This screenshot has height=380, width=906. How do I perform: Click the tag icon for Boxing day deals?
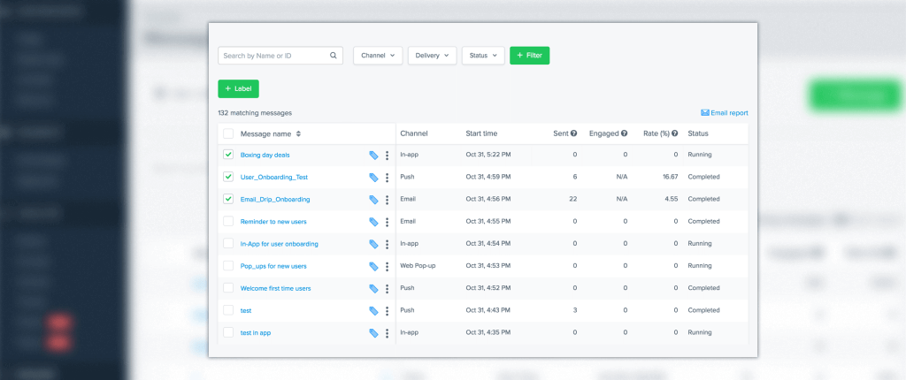[x=374, y=155]
